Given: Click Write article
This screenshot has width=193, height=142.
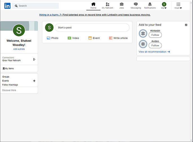Looking at the screenshot, I should coord(118,38).
